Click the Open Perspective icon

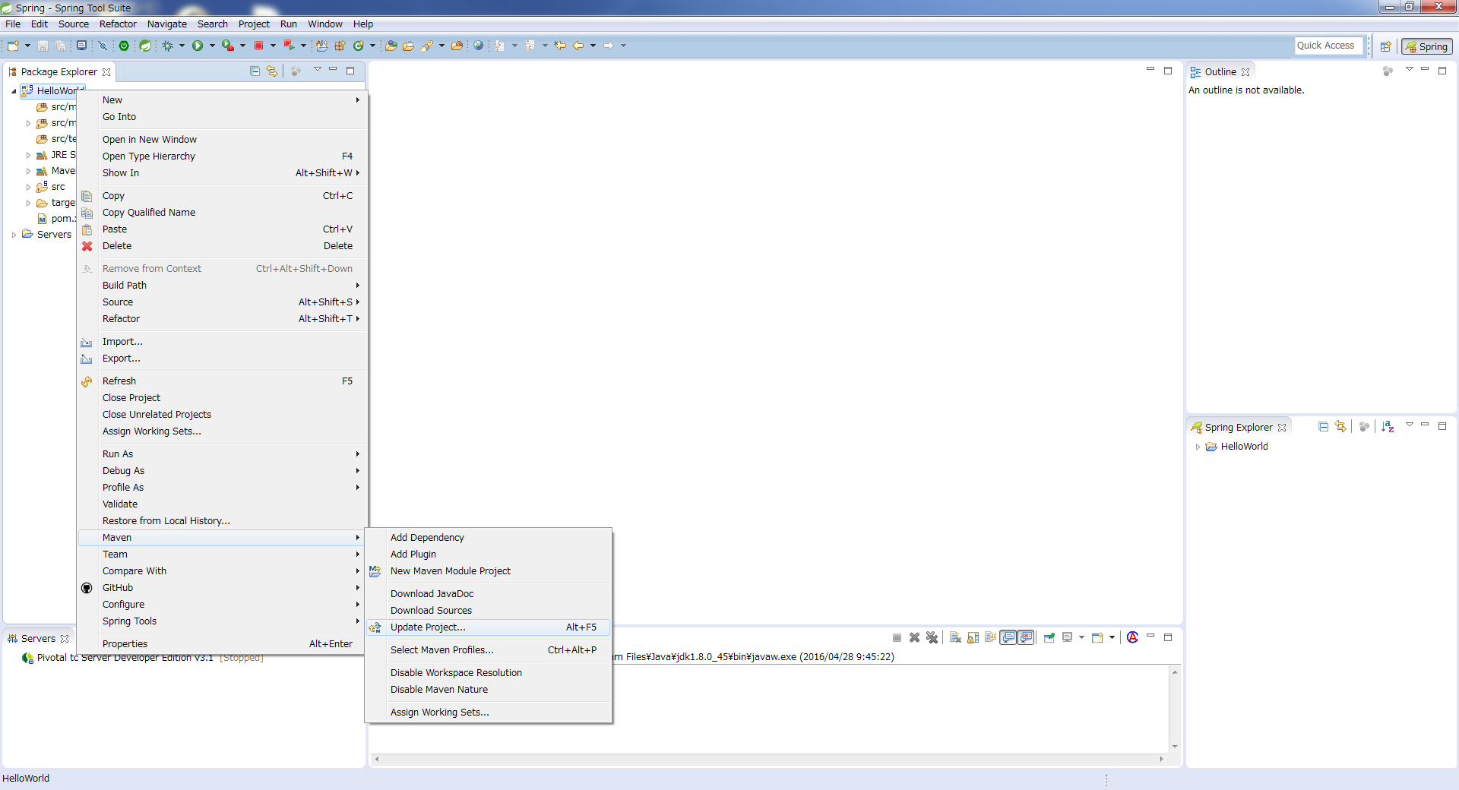pyautogui.click(x=1385, y=46)
